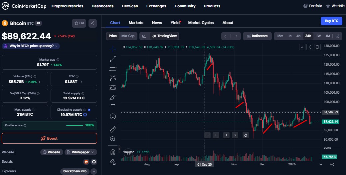Click the 94,582.59 price axis label
This screenshot has height=175, width=346.
pyautogui.click(x=330, y=112)
